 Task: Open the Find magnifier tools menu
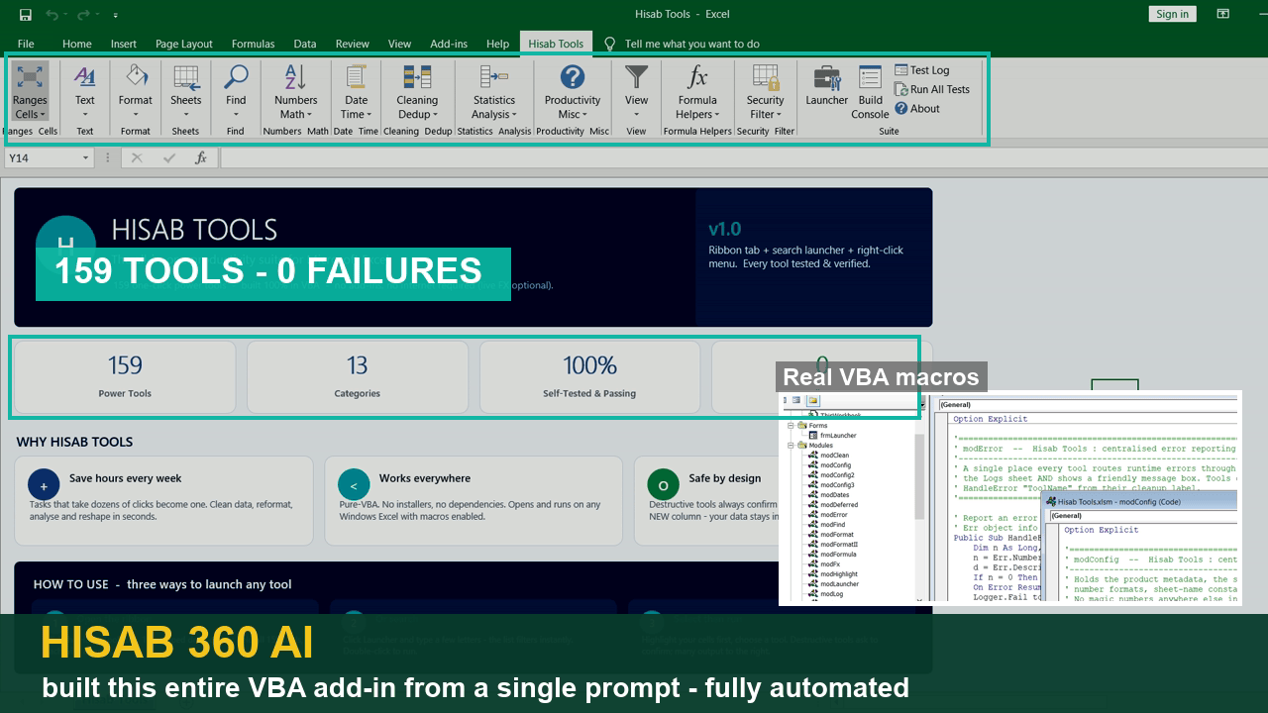click(x=235, y=92)
